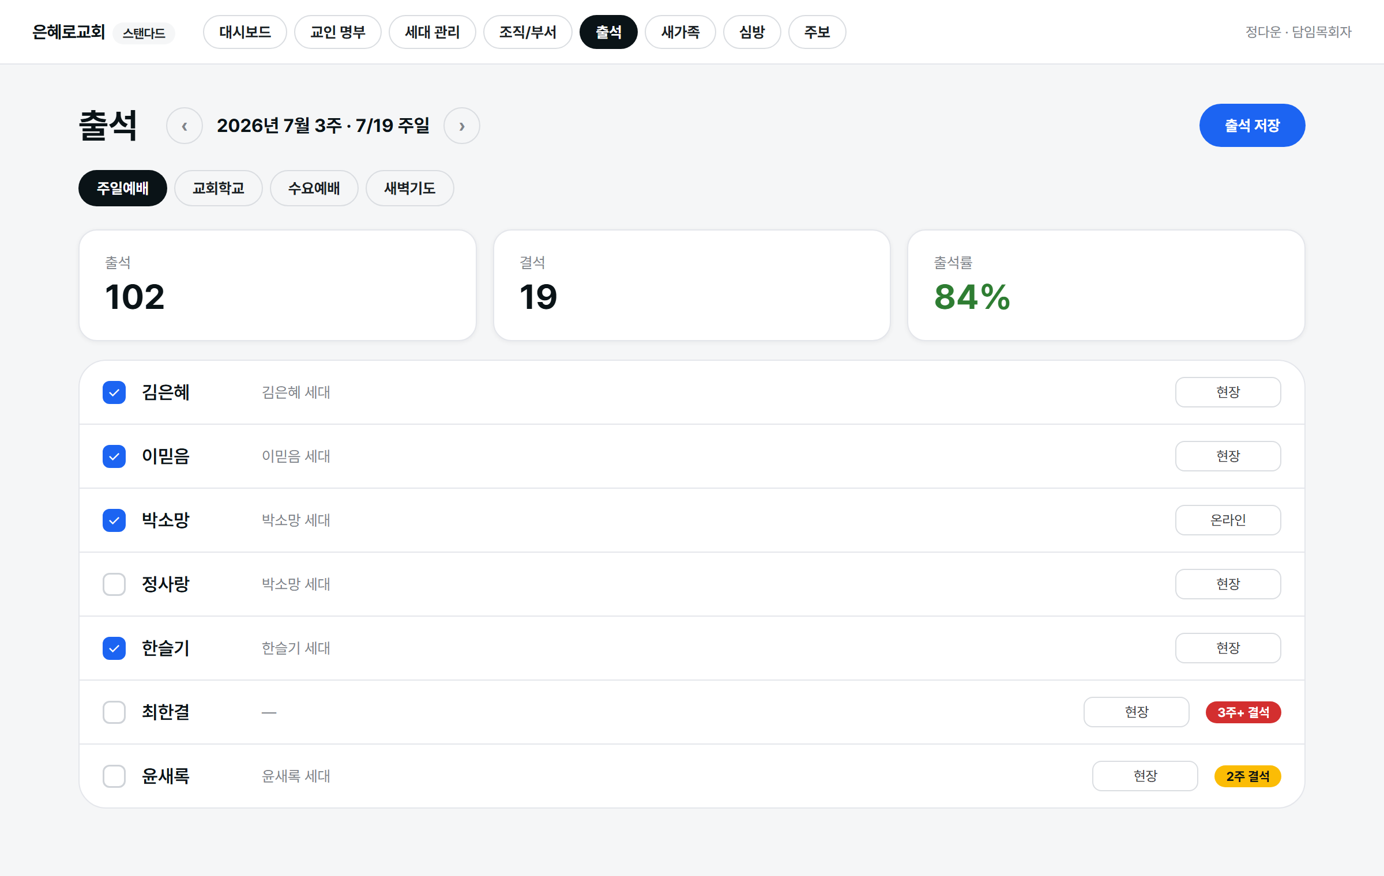Viewport: 1384px width, 876px height.
Task: Click the 은혜로교회 logo title
Action: click(69, 32)
